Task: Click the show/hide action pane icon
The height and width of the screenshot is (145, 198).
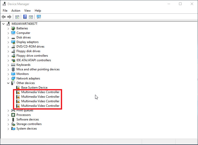Action: point(31,17)
